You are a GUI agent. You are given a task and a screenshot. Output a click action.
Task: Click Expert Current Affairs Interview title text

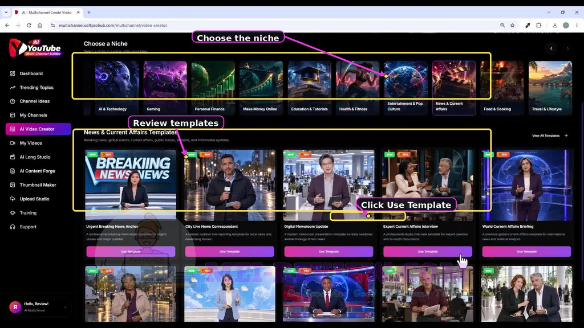[x=411, y=227]
